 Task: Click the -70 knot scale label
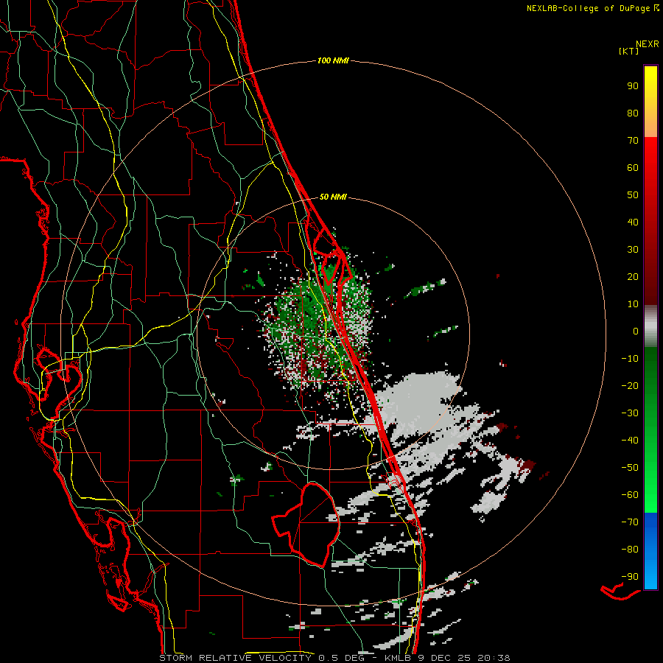630,522
